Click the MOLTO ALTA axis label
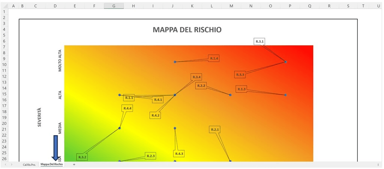Image resolution: width=384 pixels, height=169 pixels. tap(60, 60)
